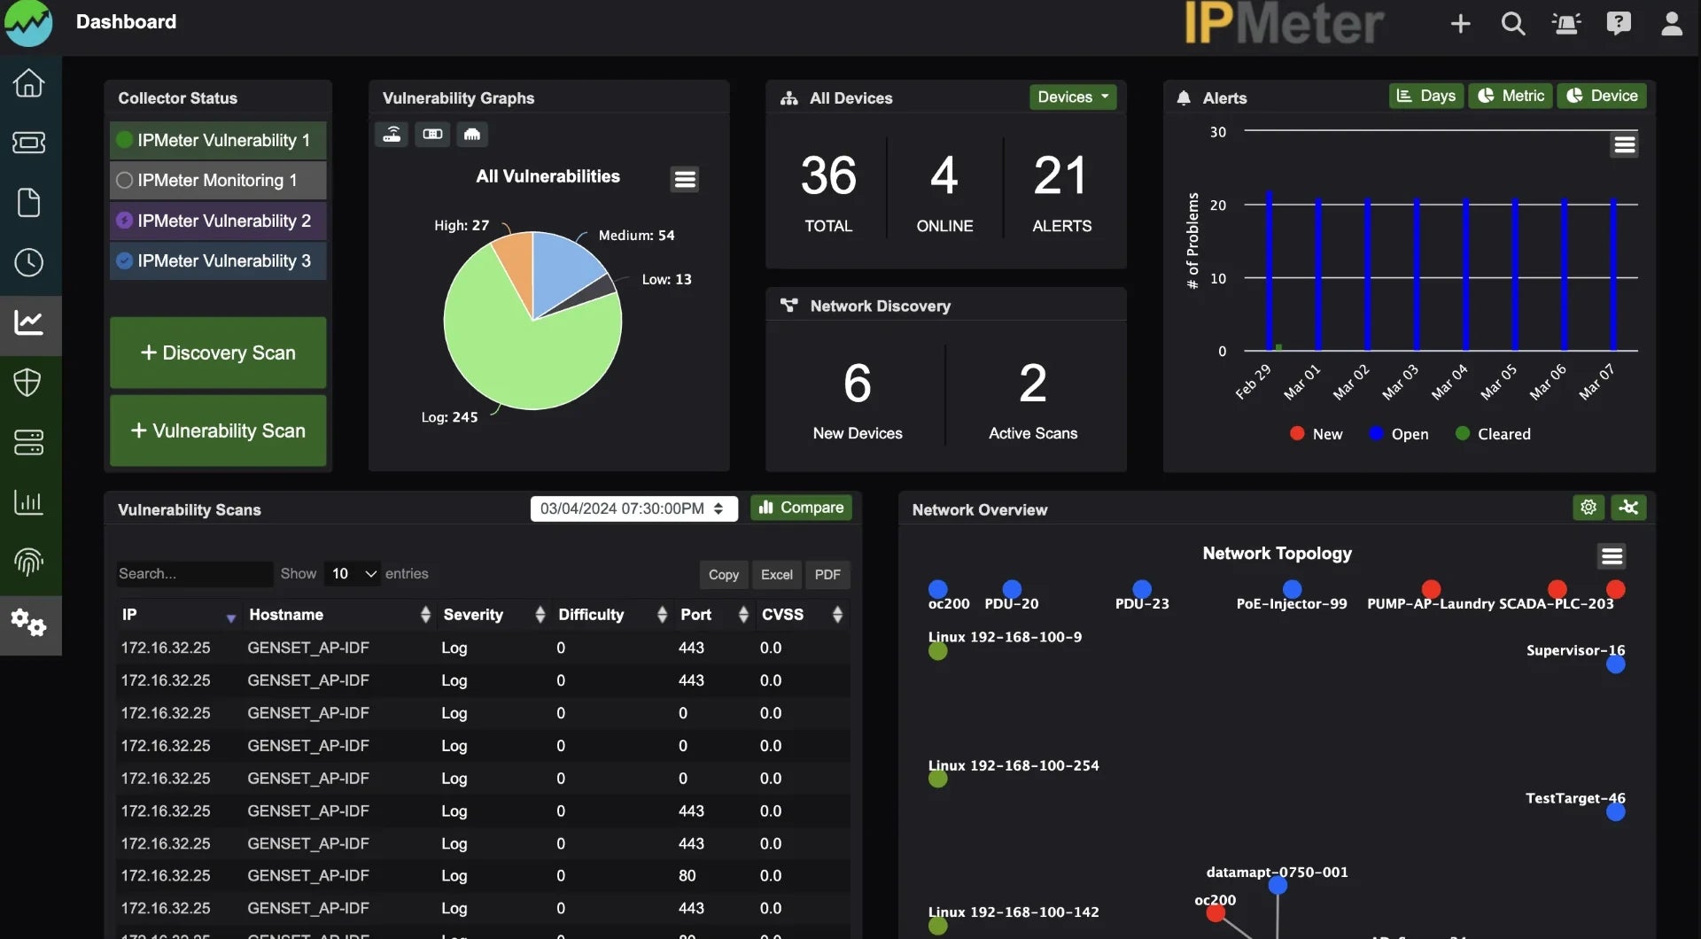Open the scan date 03/04/2024 selector
Viewport: 1701px width, 939px height.
tap(633, 508)
